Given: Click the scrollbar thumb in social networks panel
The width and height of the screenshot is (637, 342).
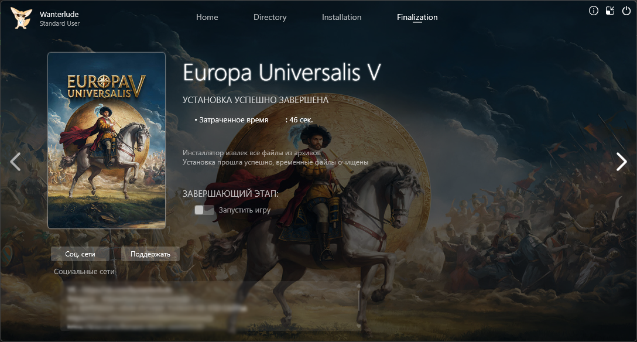Looking at the screenshot, I should [x=358, y=300].
